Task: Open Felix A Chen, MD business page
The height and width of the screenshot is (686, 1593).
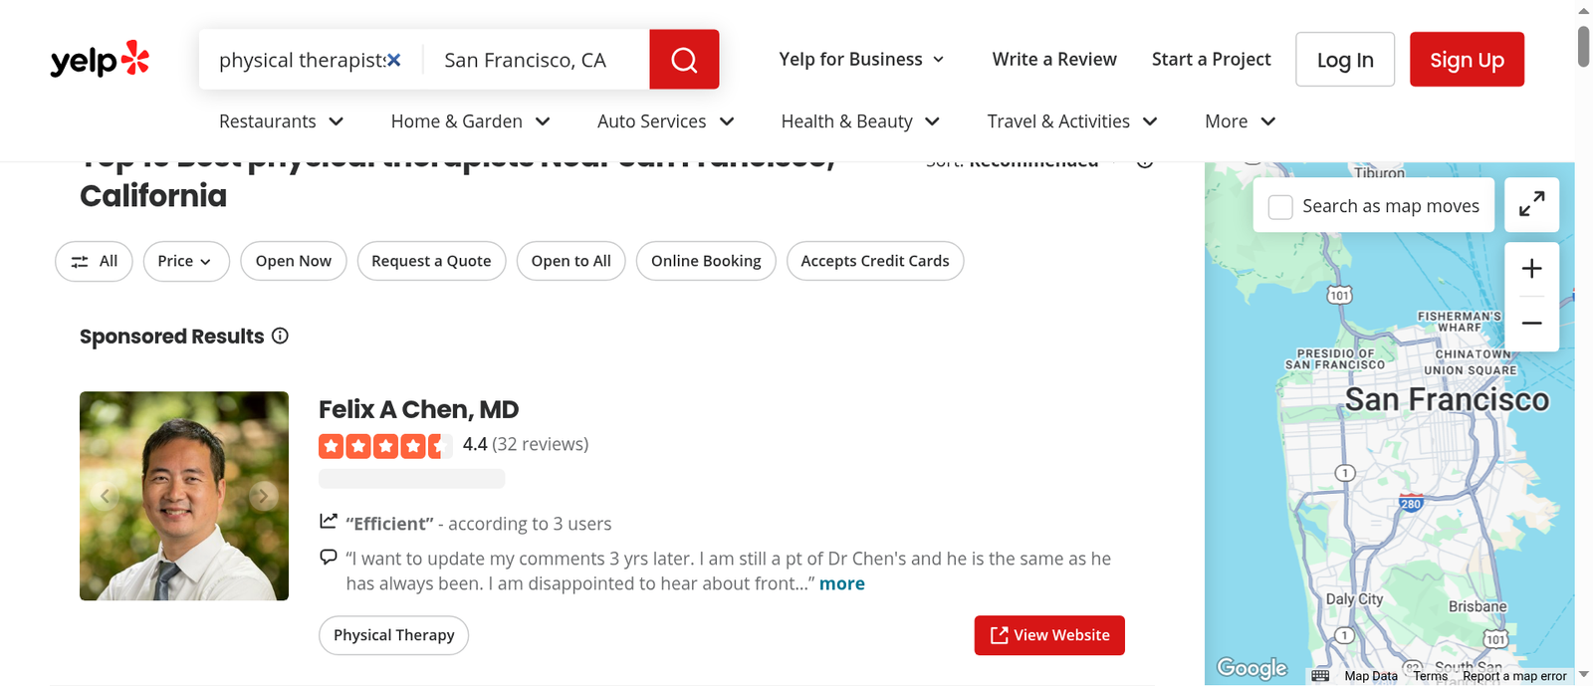Action: (x=418, y=409)
